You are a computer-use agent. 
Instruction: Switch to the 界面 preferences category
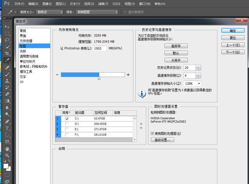[23, 36]
